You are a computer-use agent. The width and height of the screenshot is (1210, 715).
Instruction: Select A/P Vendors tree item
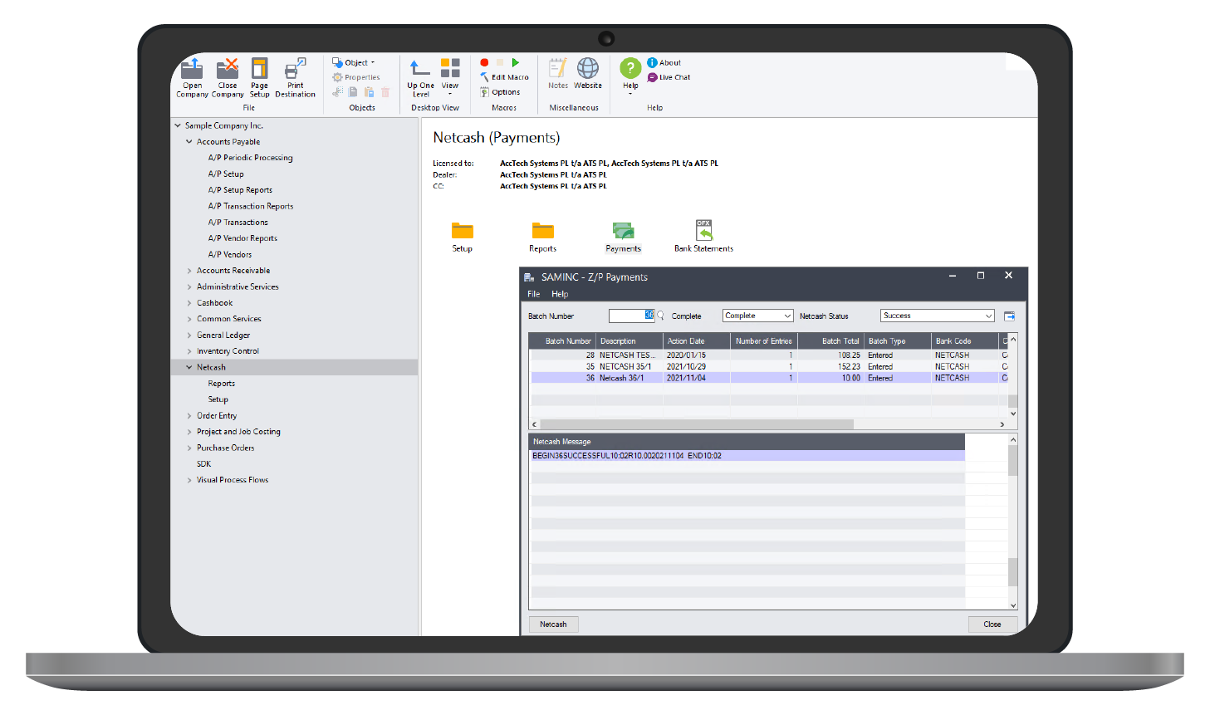(230, 255)
